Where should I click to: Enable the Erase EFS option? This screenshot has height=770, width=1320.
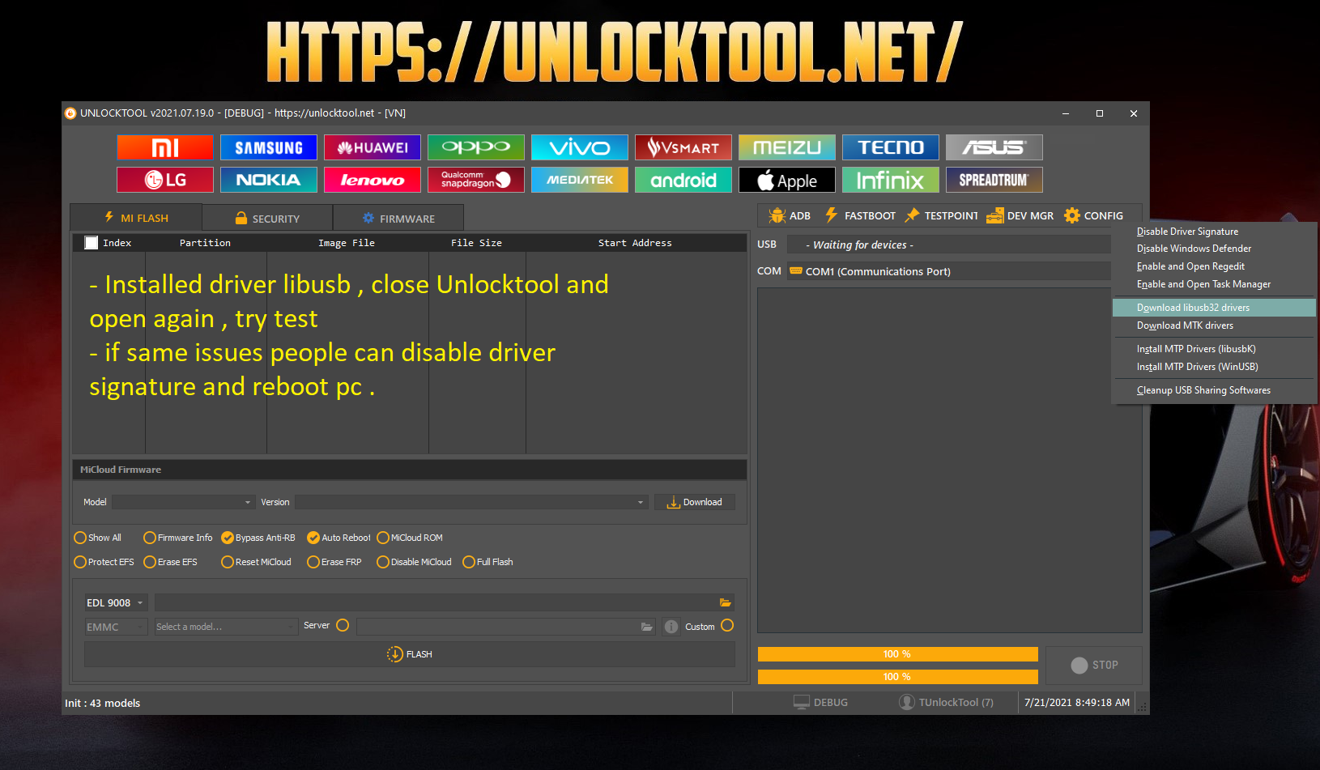[170, 562]
